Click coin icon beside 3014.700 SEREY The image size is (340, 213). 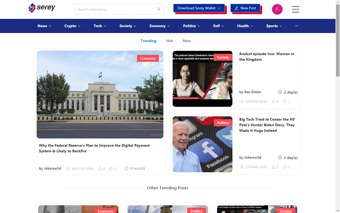click(242, 101)
